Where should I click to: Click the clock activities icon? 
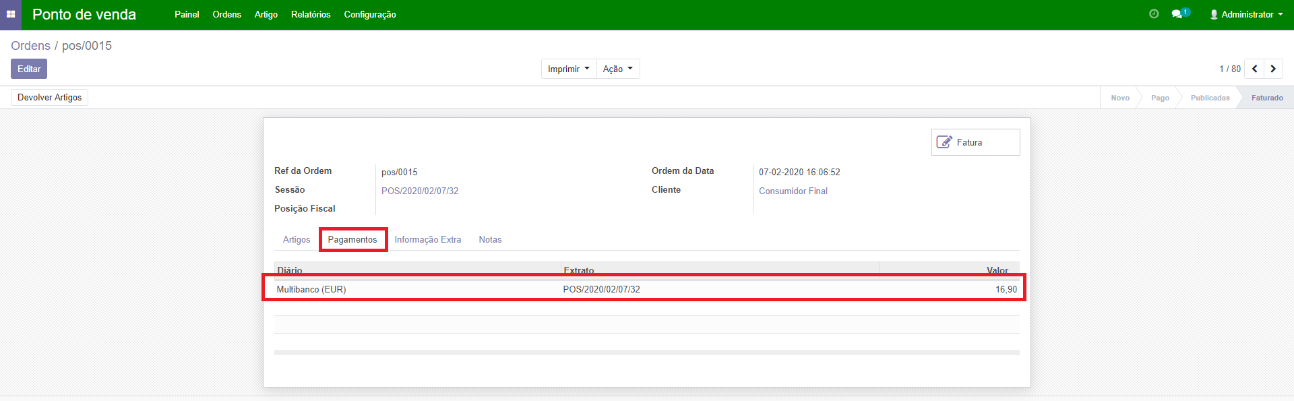[1154, 14]
